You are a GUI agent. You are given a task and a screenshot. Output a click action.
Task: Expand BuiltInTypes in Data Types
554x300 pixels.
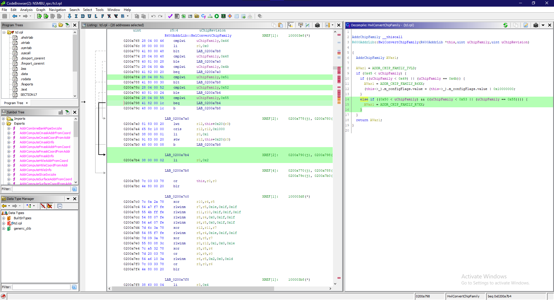pos(3,218)
